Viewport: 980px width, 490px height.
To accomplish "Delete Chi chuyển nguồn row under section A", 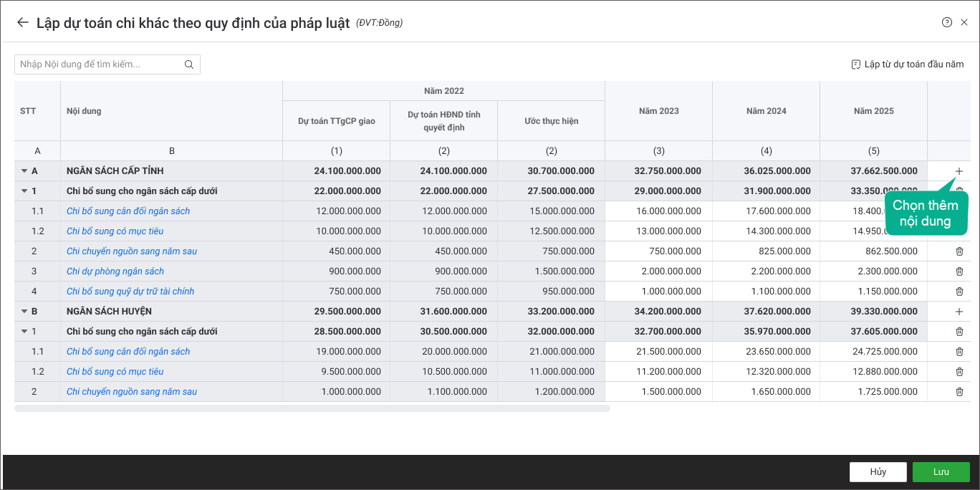I will pyautogui.click(x=959, y=251).
